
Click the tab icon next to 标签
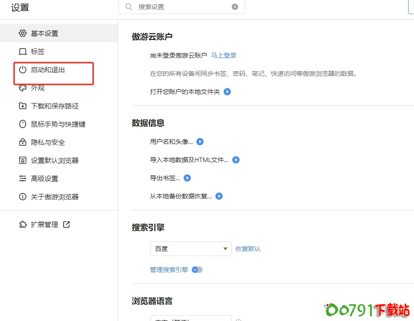coord(23,52)
